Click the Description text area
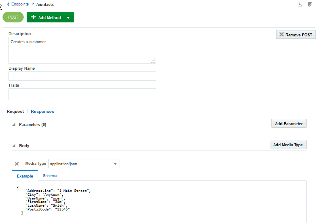318x224 pixels. pos(82,50)
